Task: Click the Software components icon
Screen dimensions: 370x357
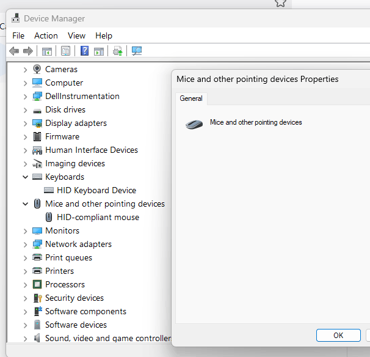Action: point(37,311)
